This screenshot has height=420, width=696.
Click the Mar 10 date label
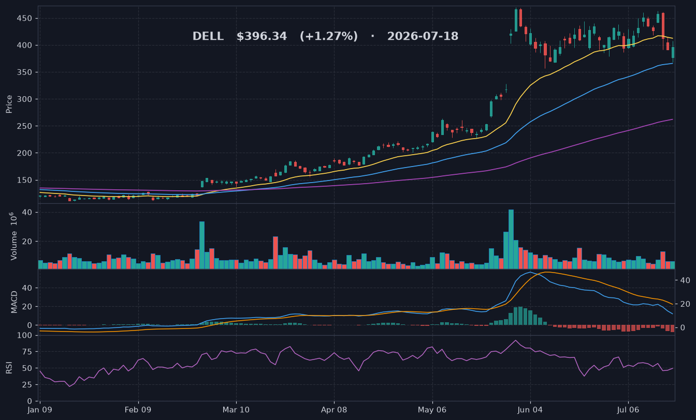coord(236,410)
